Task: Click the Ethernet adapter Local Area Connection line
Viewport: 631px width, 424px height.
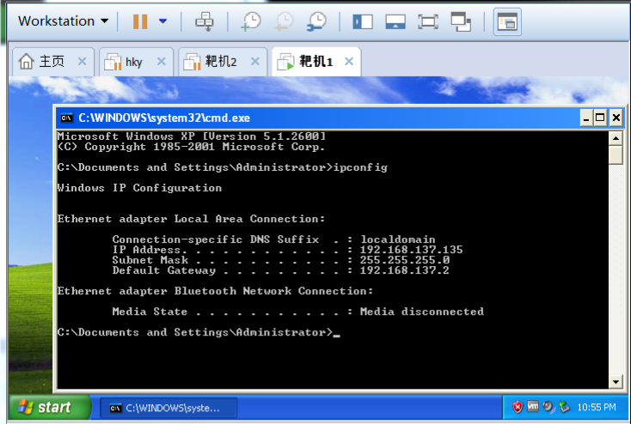Action: pyautogui.click(x=191, y=219)
